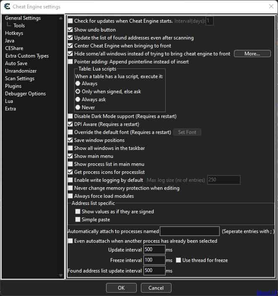Enable Show all windows in taskbar
The width and height of the screenshot is (278, 296).
click(70, 148)
